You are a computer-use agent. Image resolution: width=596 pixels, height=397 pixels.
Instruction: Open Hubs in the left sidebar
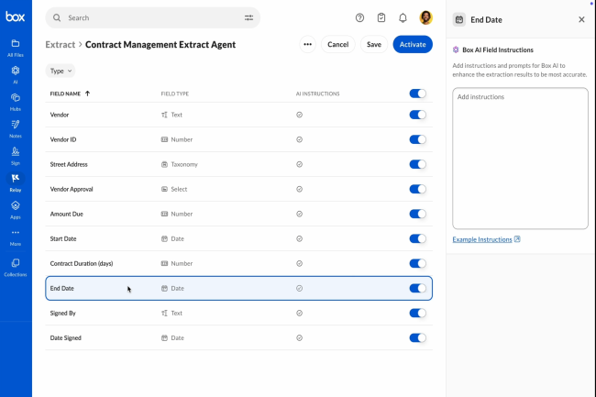click(16, 101)
